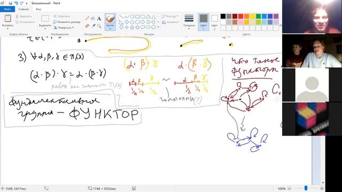The width and height of the screenshot is (342, 192).
Task: Pick the black color swatch
Action: [223, 17]
